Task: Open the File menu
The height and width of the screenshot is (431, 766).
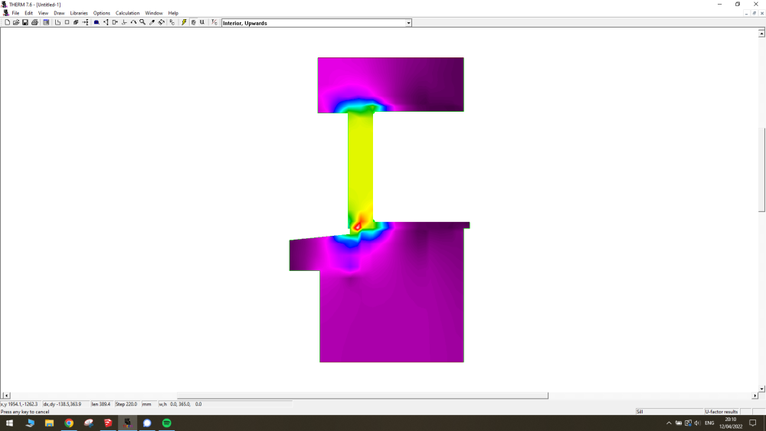Action: pyautogui.click(x=15, y=13)
